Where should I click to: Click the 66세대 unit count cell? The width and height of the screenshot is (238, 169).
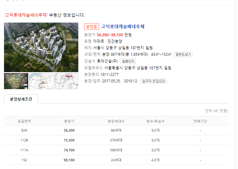116,130
